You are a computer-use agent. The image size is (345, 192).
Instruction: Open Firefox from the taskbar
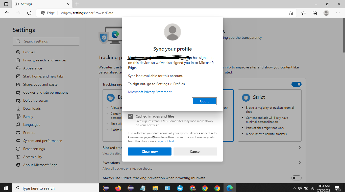point(118,188)
